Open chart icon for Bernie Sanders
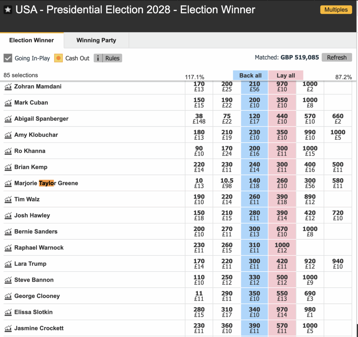 point(8,232)
